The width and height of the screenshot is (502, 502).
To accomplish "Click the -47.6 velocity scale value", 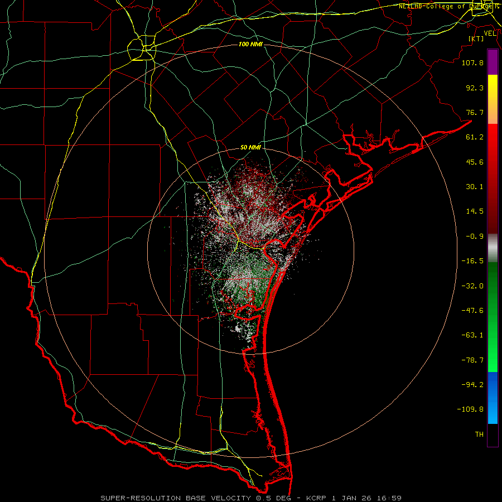I will tap(472, 311).
